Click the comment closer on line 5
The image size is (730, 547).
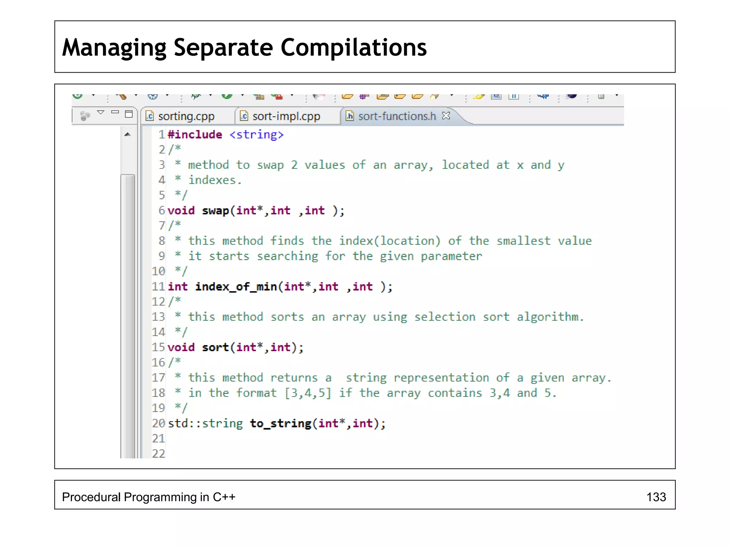[181, 195]
